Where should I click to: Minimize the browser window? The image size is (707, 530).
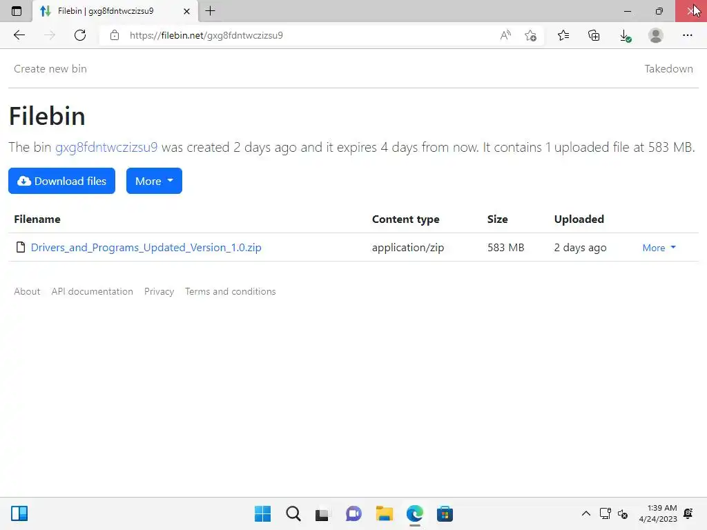(627, 11)
